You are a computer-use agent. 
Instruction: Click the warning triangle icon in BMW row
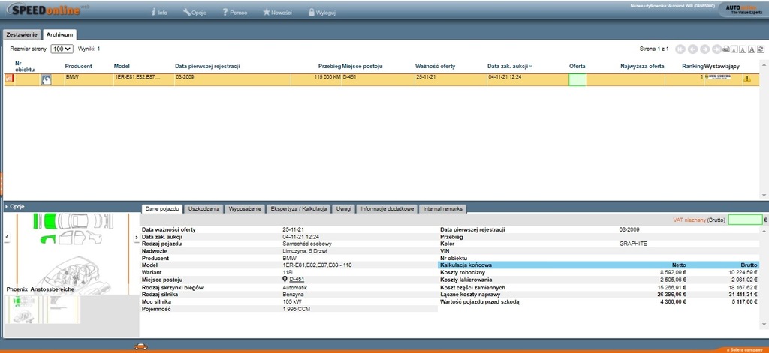[747, 79]
